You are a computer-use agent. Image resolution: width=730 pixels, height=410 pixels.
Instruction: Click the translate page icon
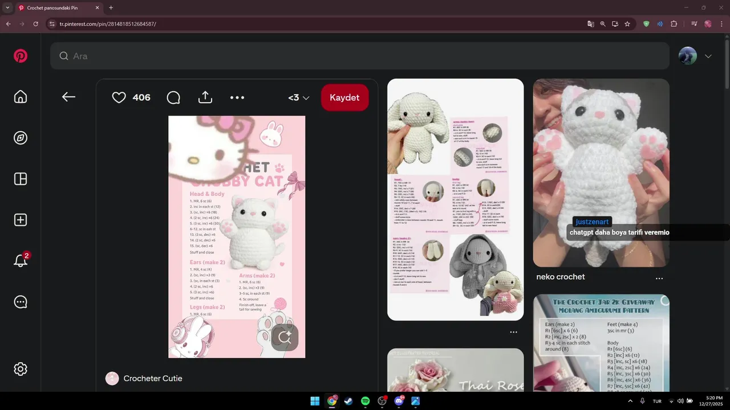pos(591,24)
